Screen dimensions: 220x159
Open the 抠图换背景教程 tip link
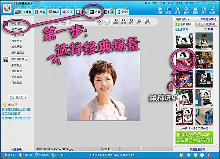click(11, 114)
